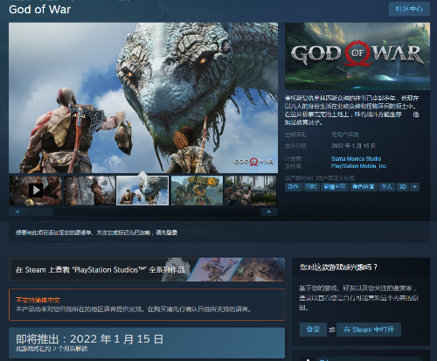Click the God of War header capsule image
The width and height of the screenshot is (437, 361).
[357, 56]
